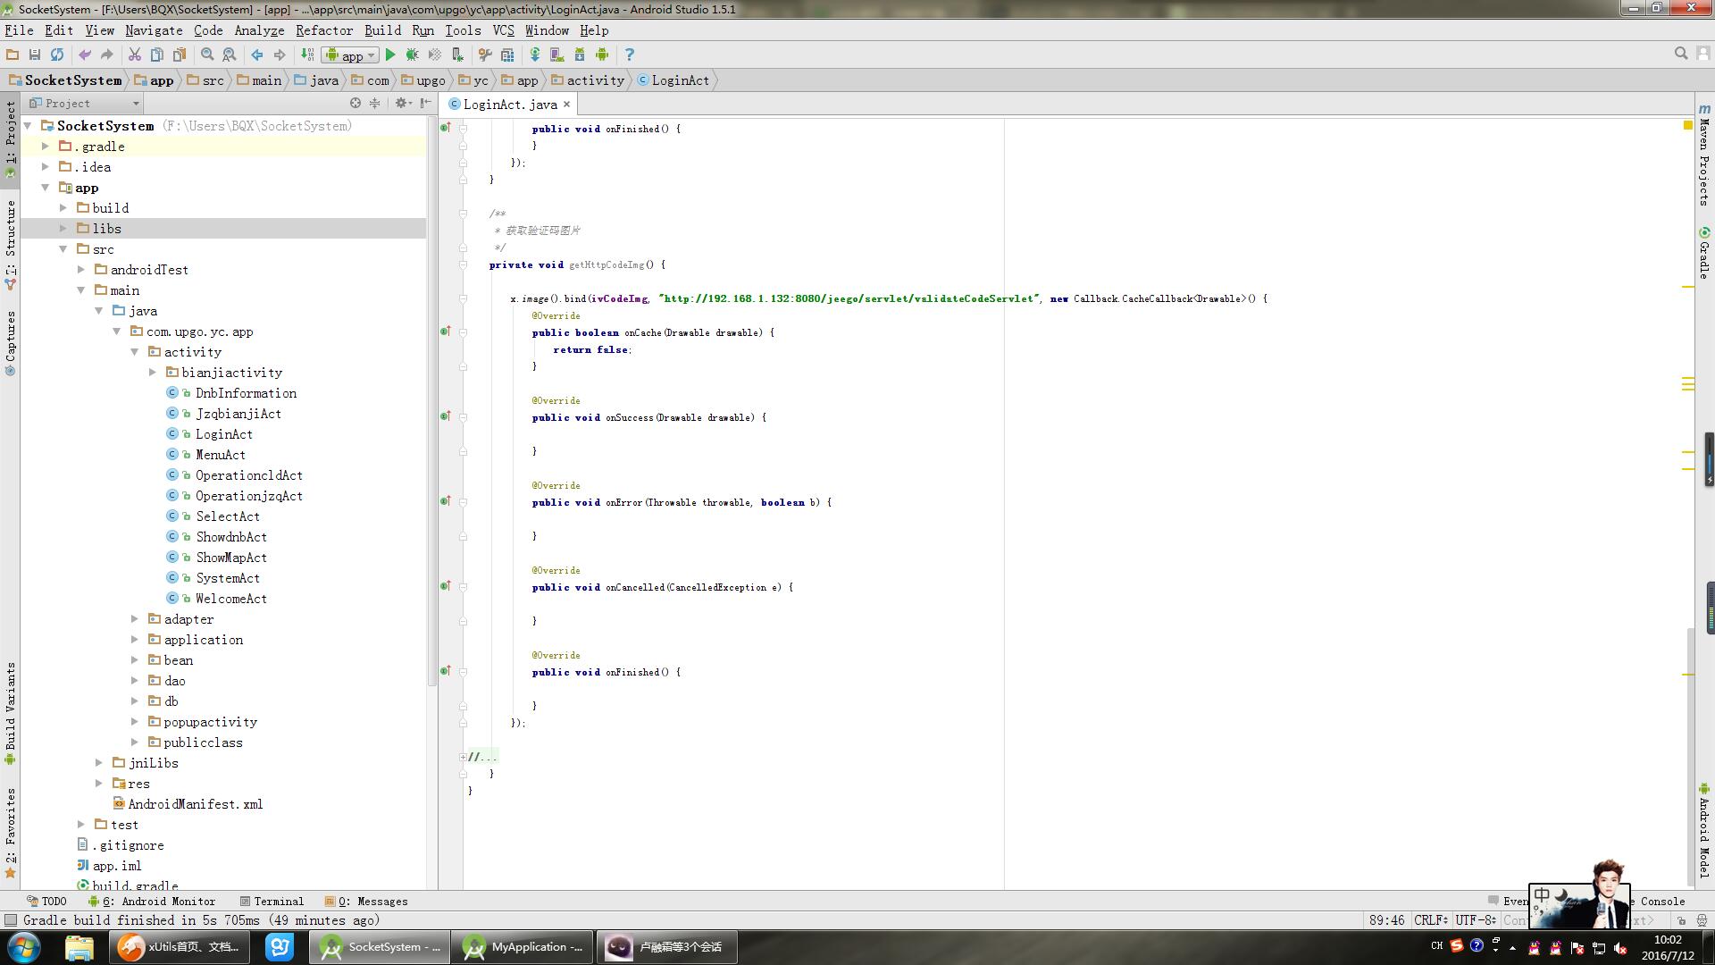This screenshot has height=965, width=1715.
Task: Toggle the Maven Projects side panel
Action: (x=1704, y=155)
